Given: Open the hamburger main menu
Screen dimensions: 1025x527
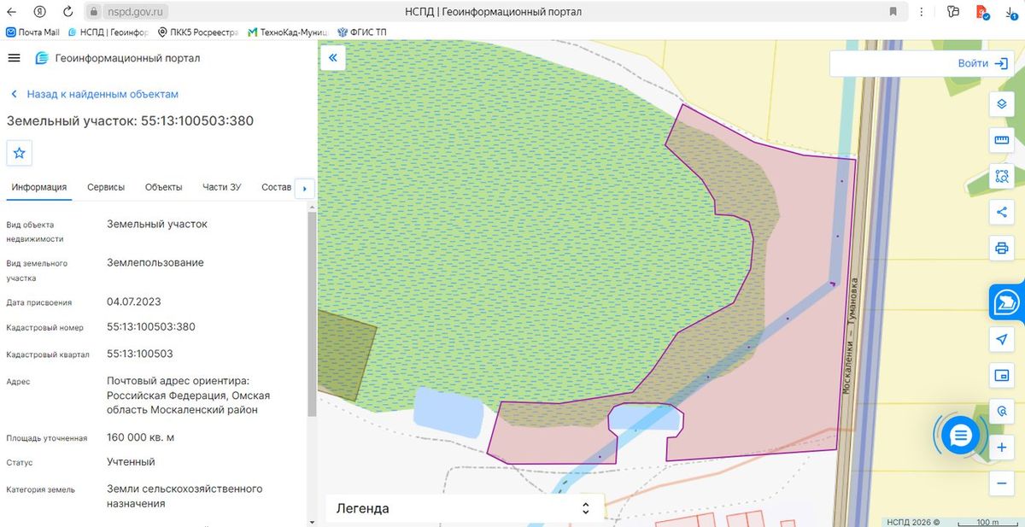Looking at the screenshot, I should (14, 58).
